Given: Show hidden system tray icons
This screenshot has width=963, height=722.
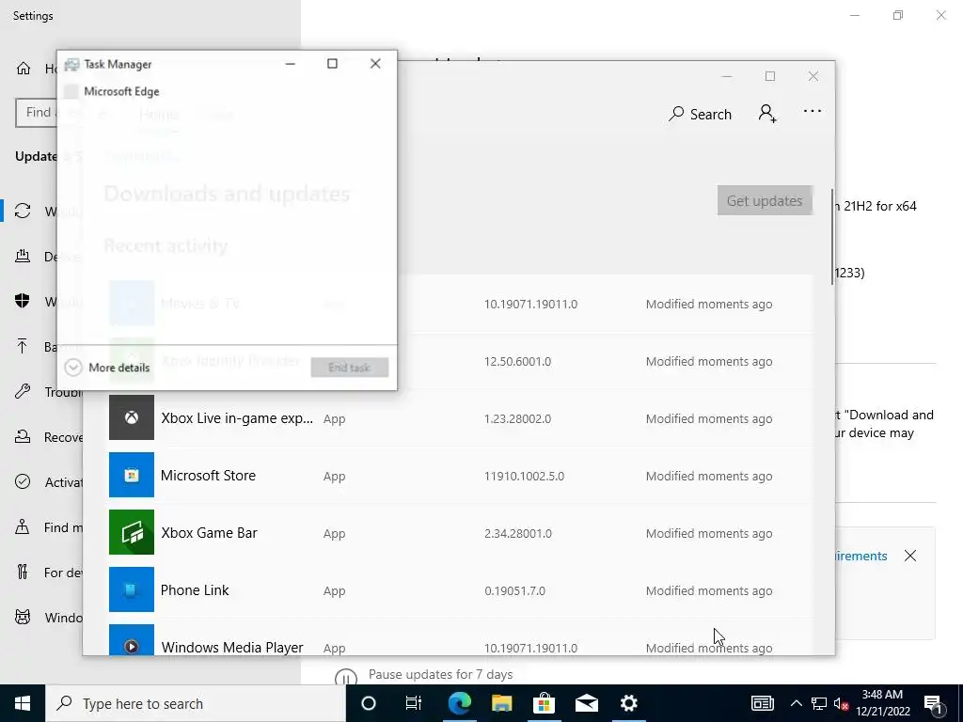Looking at the screenshot, I should tap(796, 703).
